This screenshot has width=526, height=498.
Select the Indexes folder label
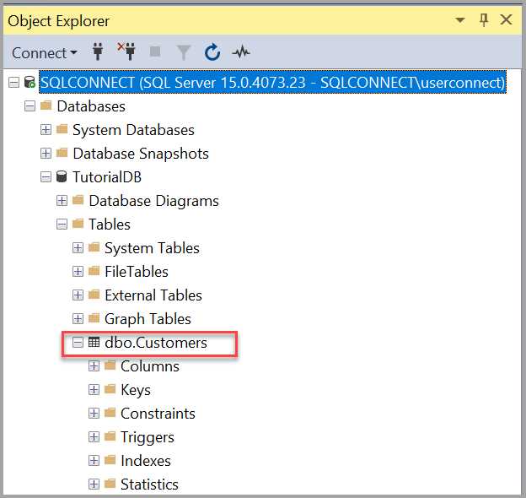click(146, 461)
